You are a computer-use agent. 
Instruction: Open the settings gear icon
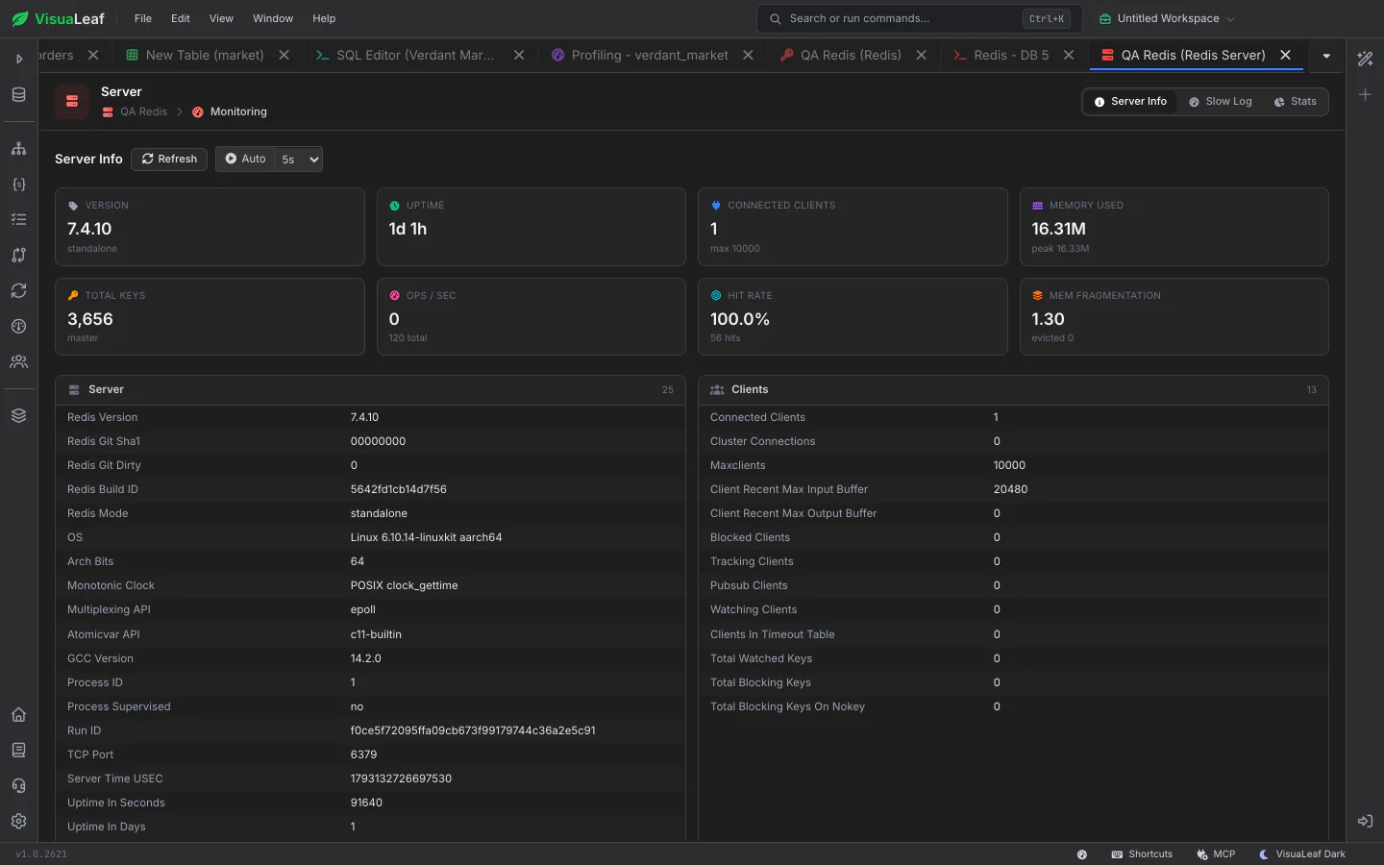(18, 821)
